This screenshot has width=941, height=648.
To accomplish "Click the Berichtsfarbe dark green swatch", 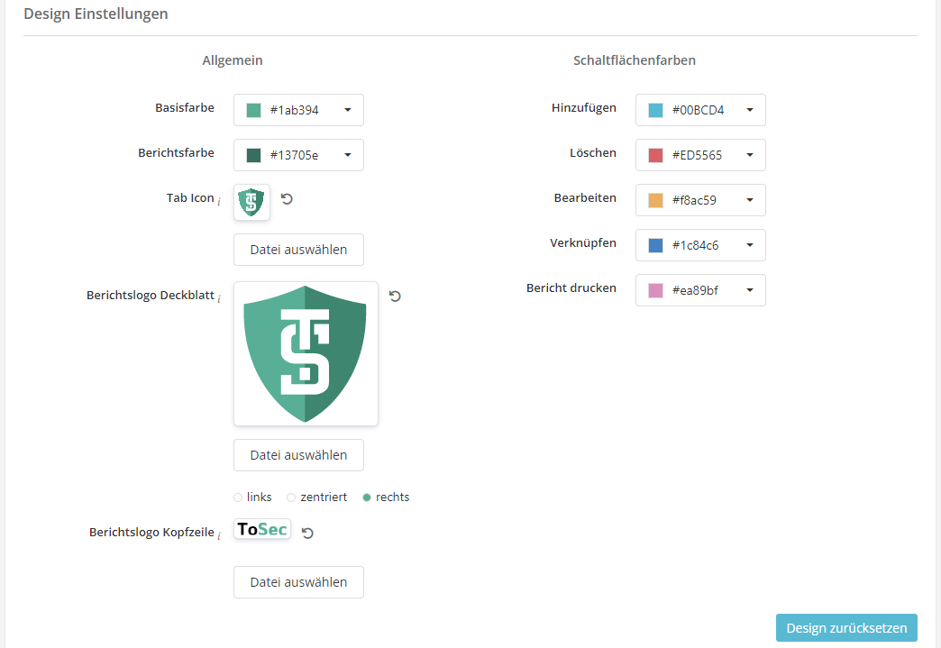I will pos(254,155).
